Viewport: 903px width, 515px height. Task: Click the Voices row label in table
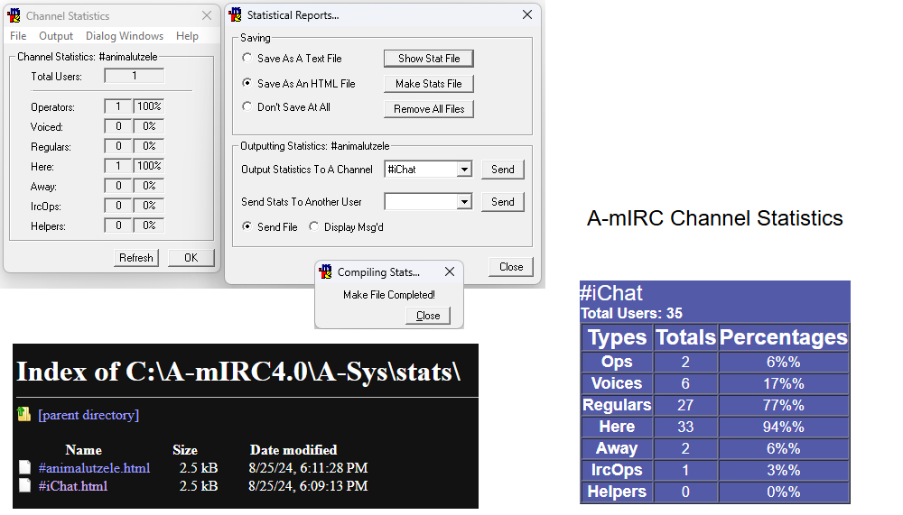tap(617, 383)
